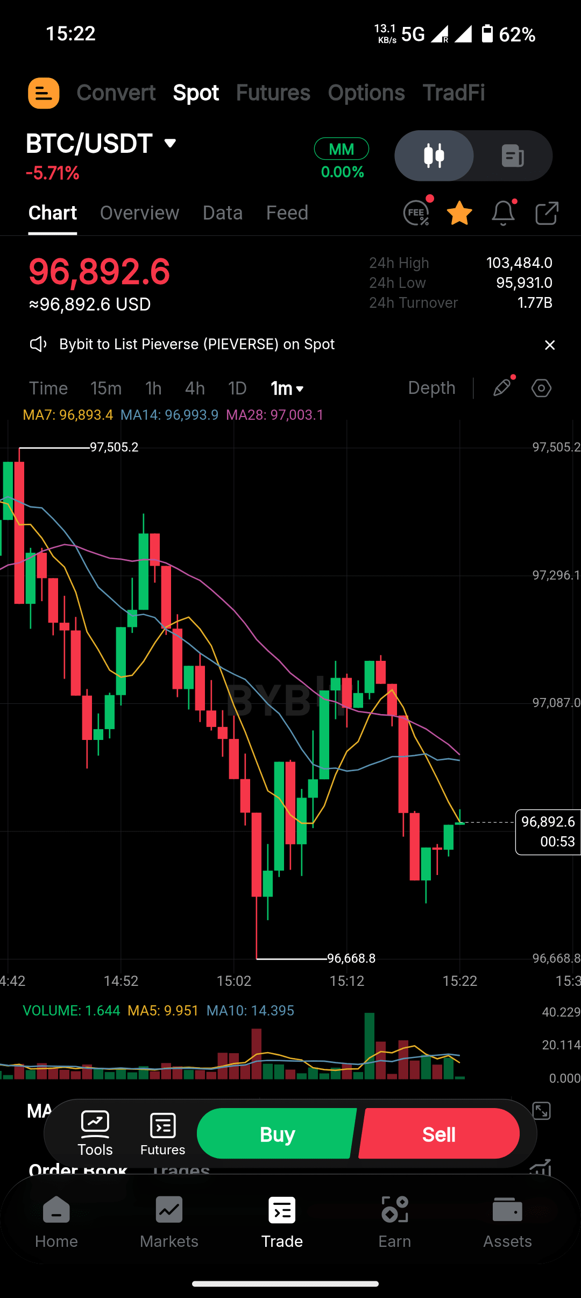Dismiss the announcement banner
Image resolution: width=581 pixels, height=1298 pixels.
coord(550,345)
